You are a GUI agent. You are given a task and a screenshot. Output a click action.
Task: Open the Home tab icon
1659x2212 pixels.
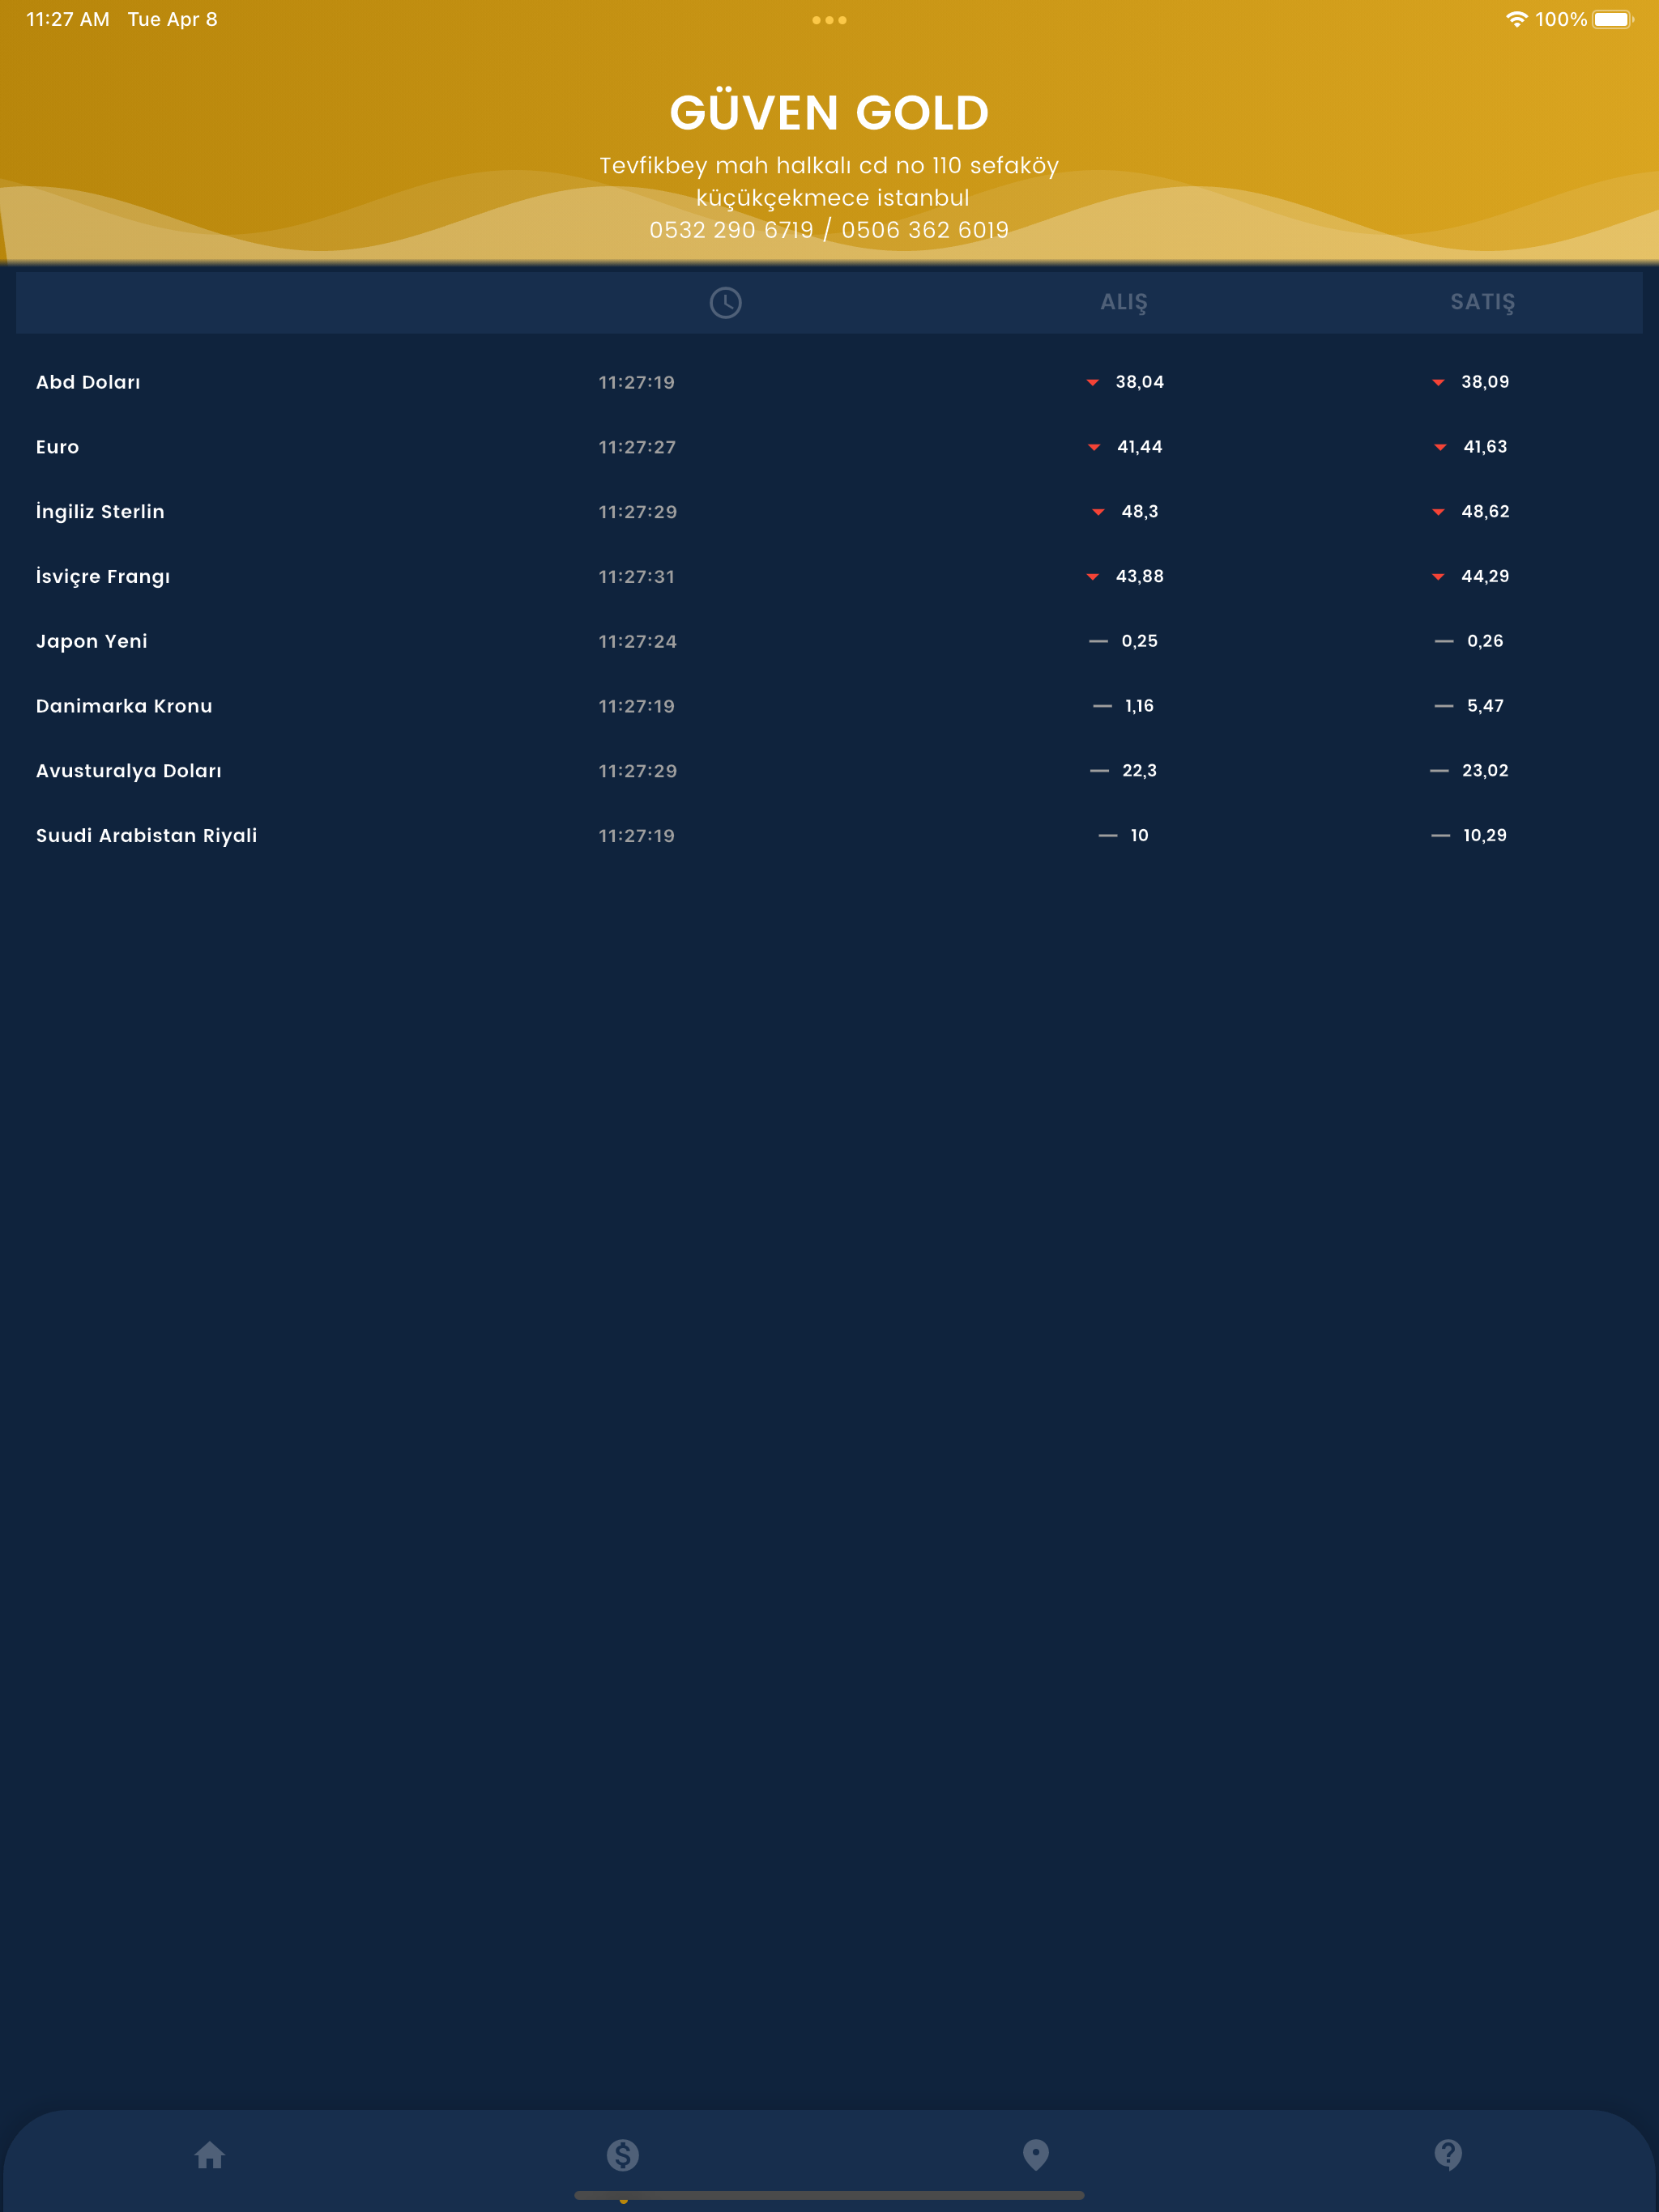[209, 2155]
